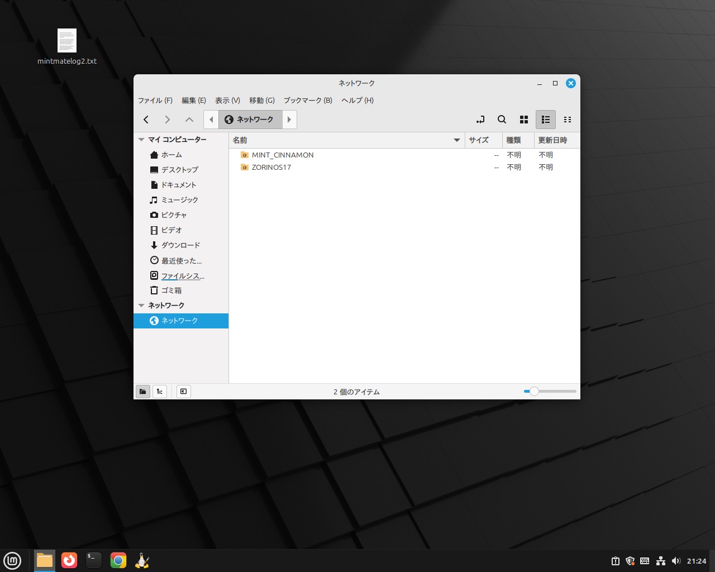Screen dimensions: 715x572
Task: Go up to the parent folder arrow
Action: tap(189, 120)
